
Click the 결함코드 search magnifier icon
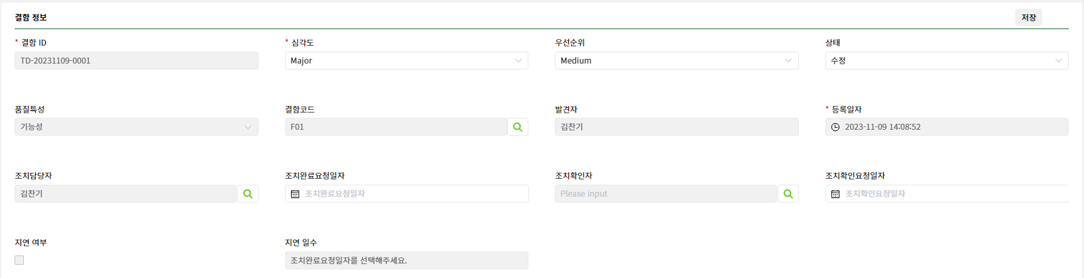coord(518,127)
